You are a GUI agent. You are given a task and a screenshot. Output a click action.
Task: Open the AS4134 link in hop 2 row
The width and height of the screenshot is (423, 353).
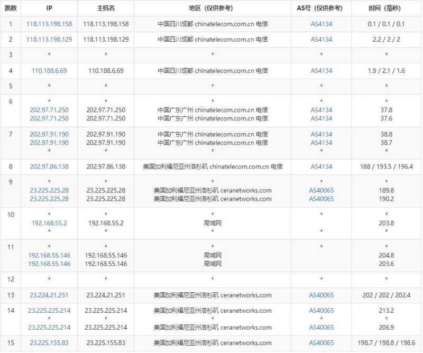[321, 40]
